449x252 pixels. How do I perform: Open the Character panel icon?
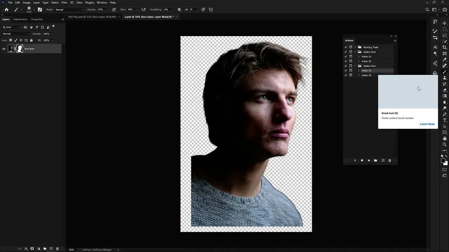435,47
